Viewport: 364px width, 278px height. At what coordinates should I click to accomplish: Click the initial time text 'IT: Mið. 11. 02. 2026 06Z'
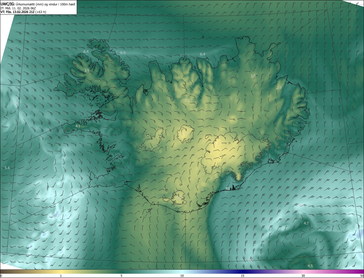[18, 8]
